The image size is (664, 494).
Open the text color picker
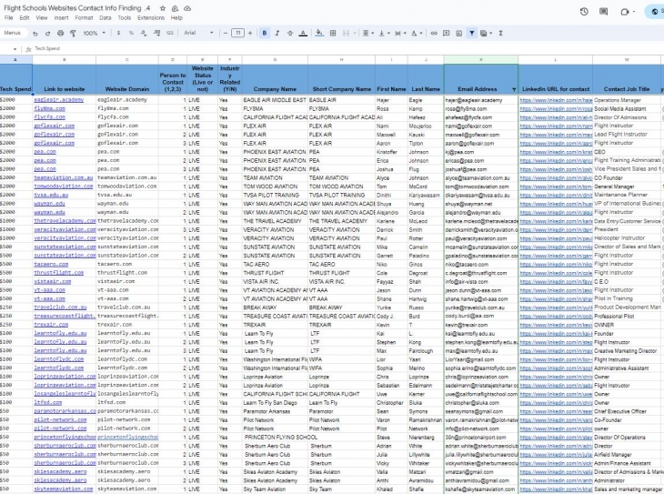[x=303, y=33]
